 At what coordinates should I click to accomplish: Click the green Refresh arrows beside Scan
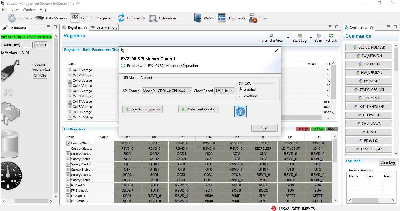pos(331,36)
